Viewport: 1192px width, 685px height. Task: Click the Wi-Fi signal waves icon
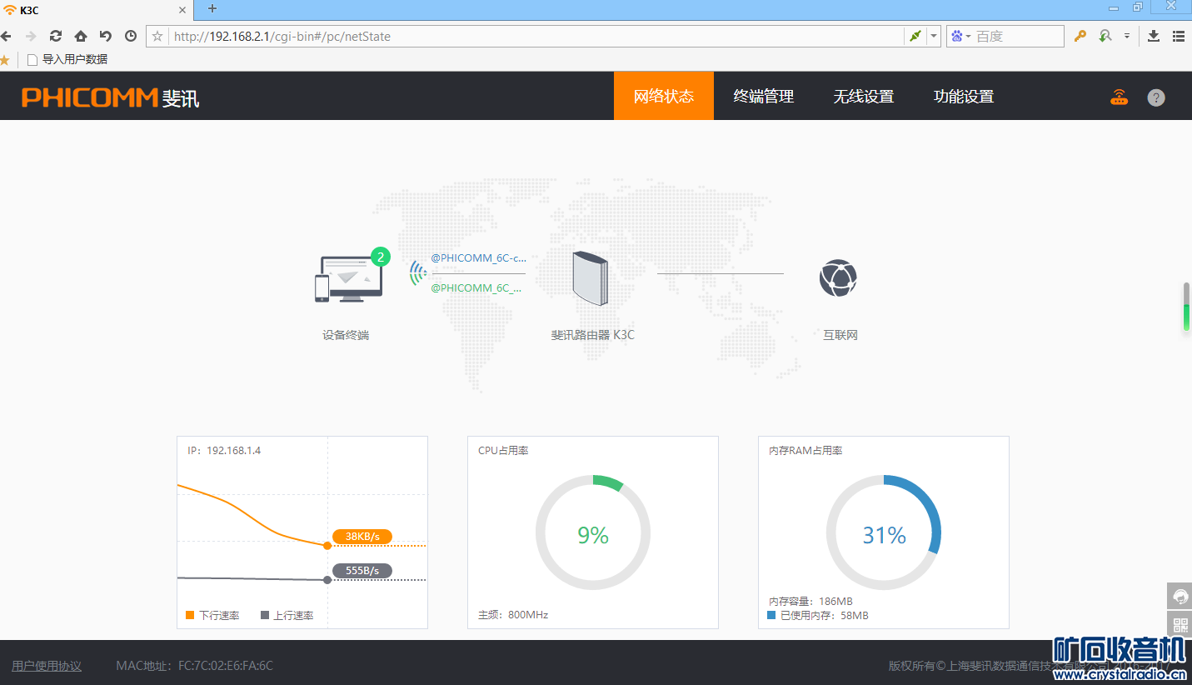(417, 273)
